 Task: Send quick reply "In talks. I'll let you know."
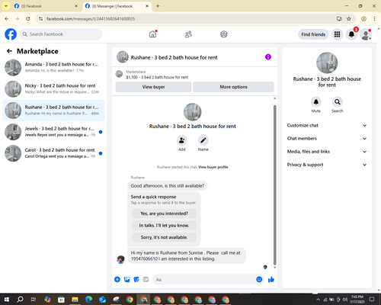click(x=164, y=226)
